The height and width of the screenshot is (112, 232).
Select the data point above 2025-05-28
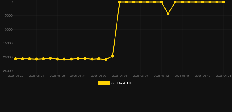point(57,59)
